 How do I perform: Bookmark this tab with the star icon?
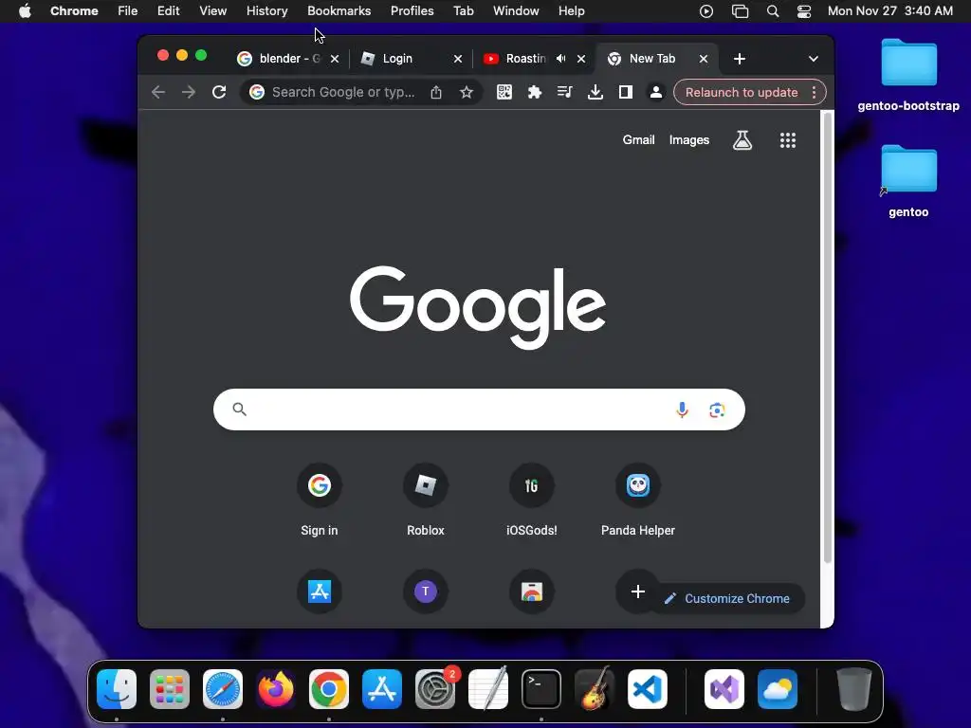tap(467, 92)
